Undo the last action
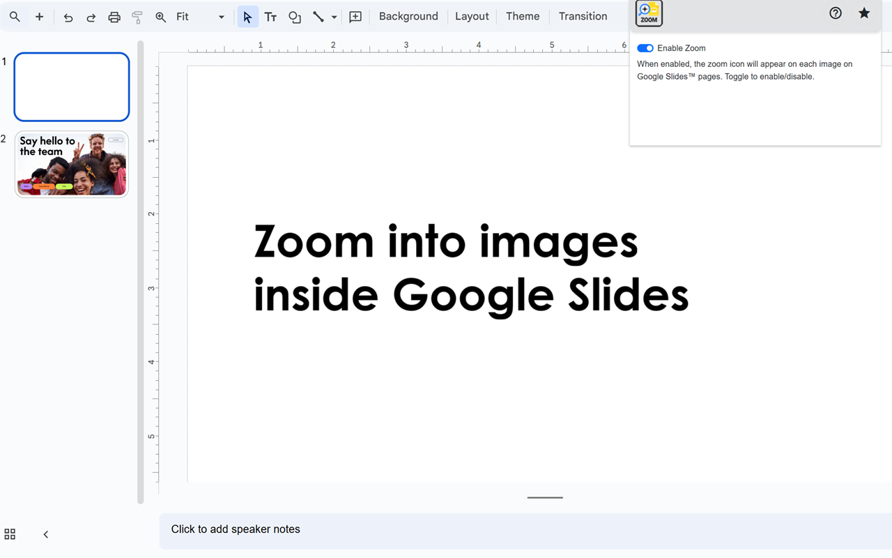 point(68,17)
